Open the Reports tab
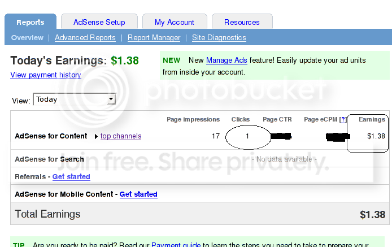 click(31, 22)
